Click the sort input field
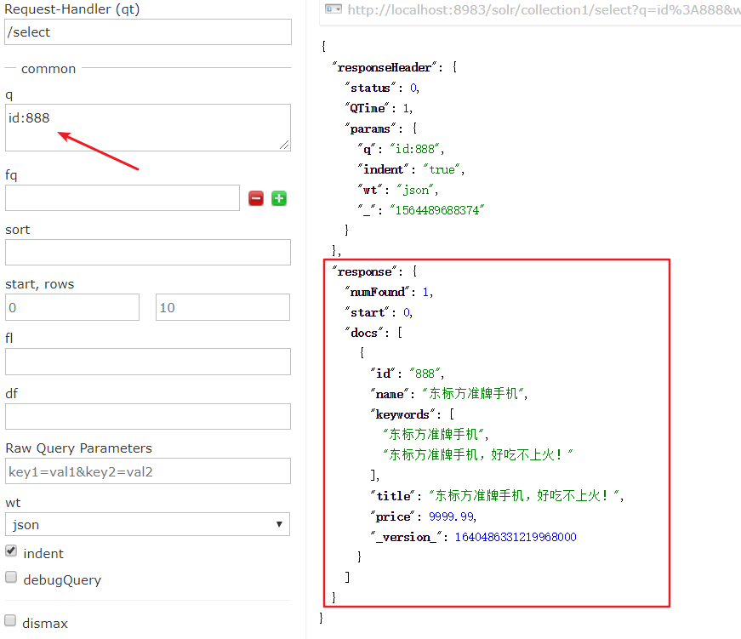This screenshot has height=639, width=741. (x=148, y=252)
